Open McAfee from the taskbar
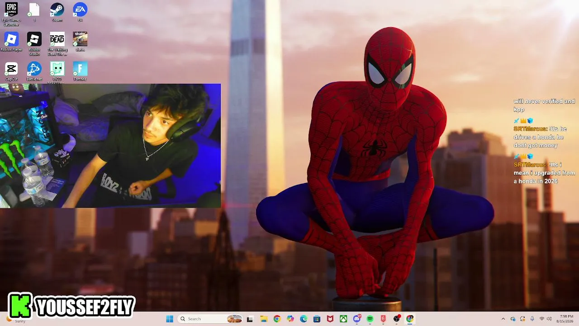Viewport: 579px width, 326px height. (x=330, y=319)
